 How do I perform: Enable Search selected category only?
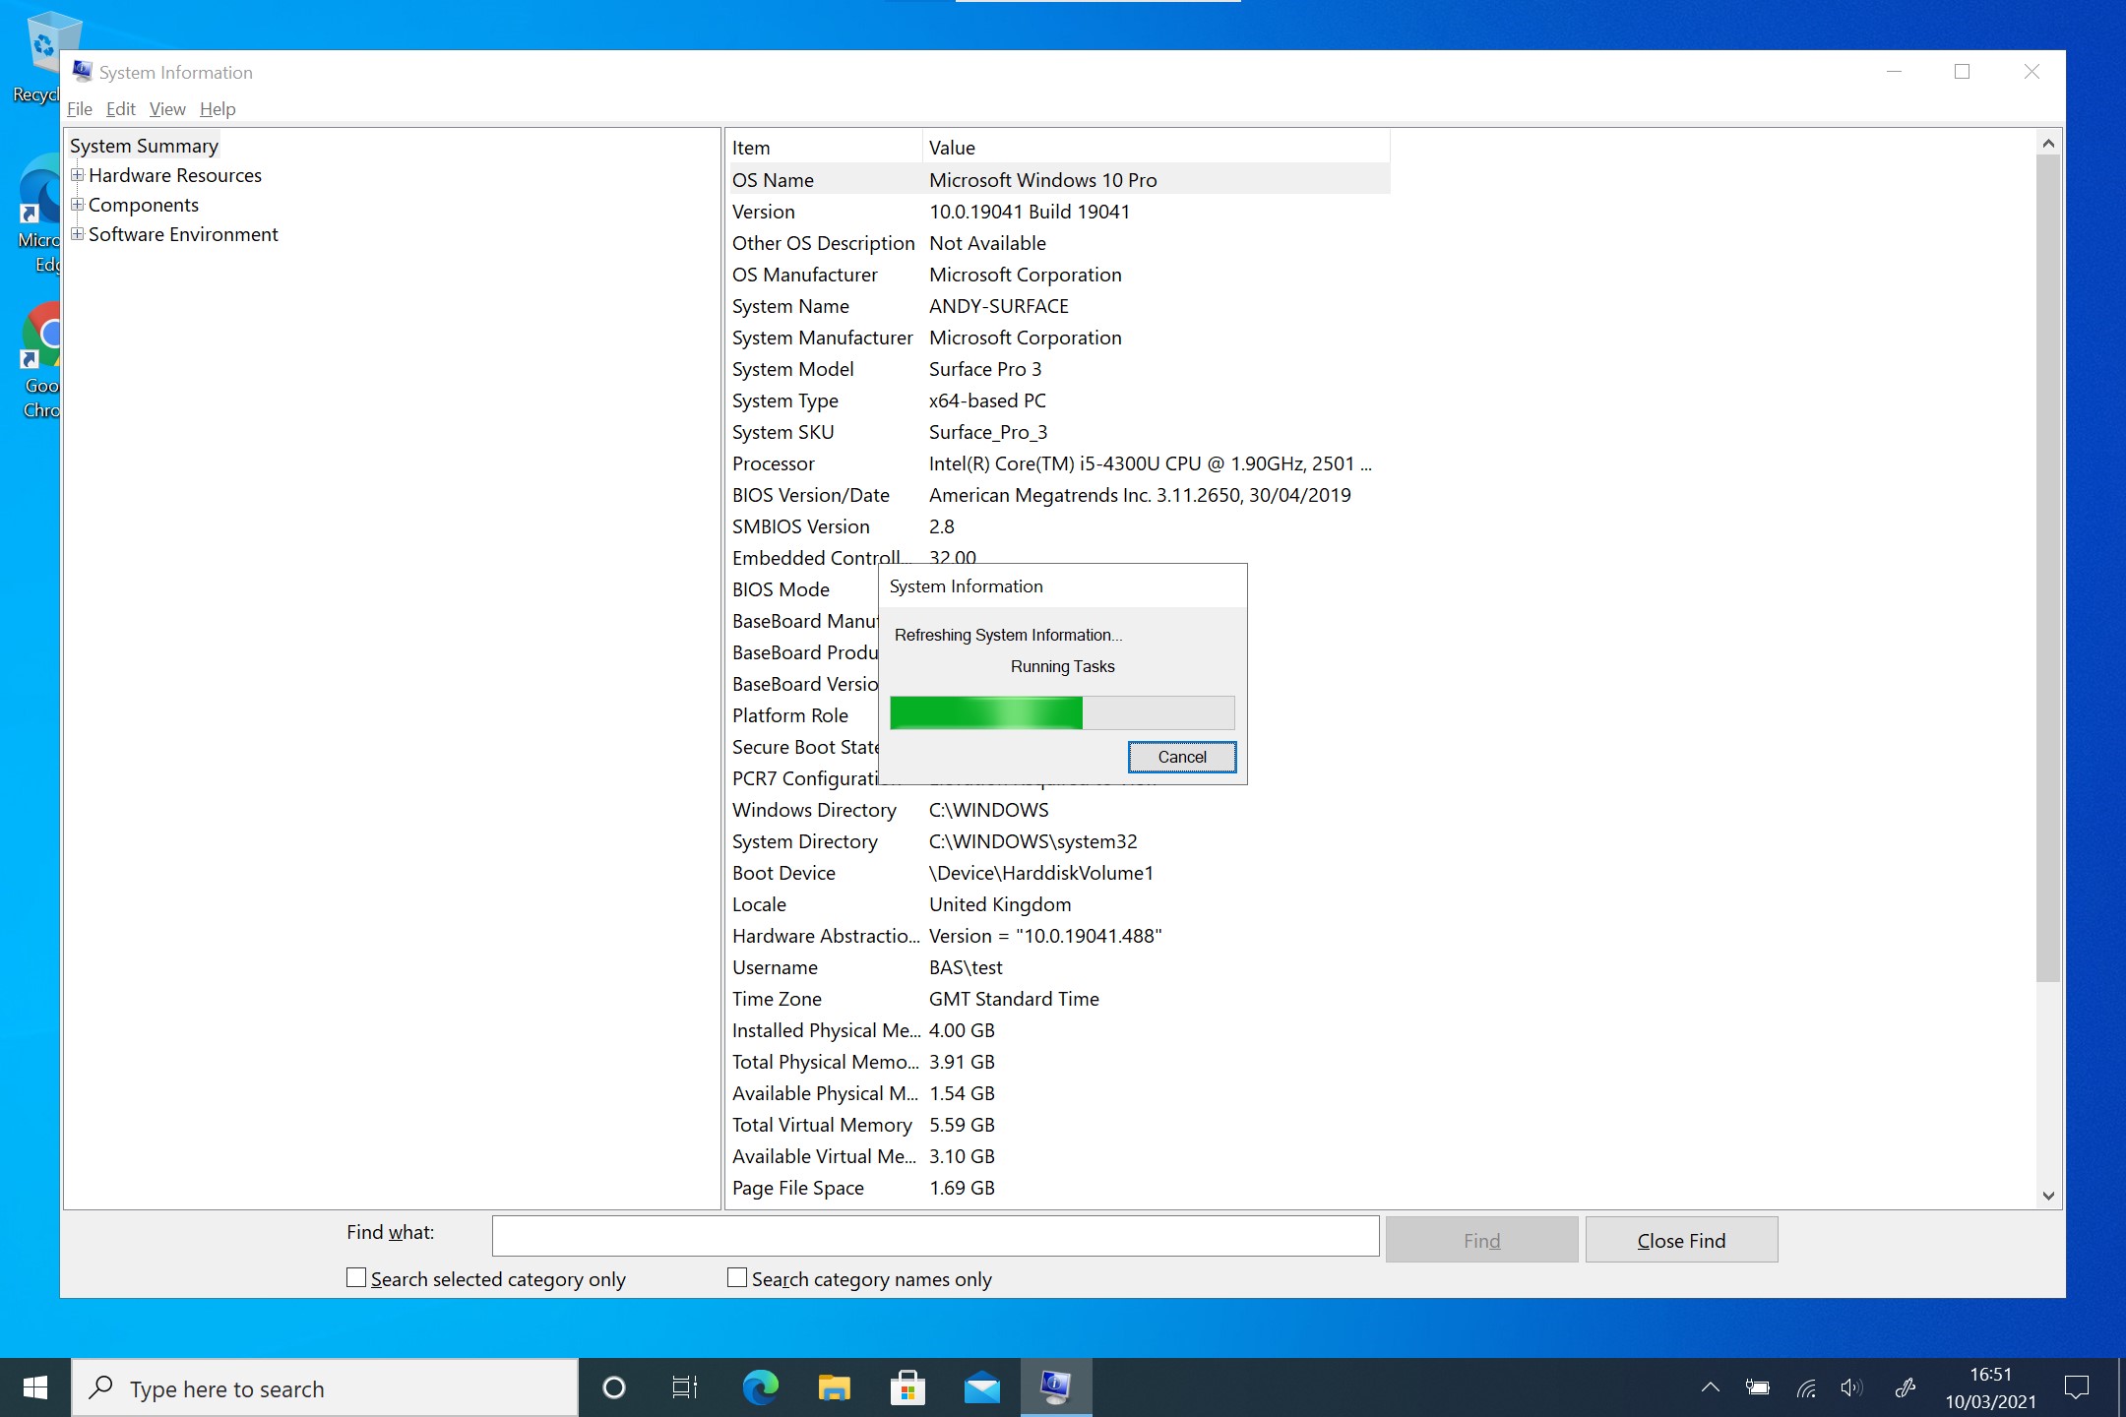[356, 1277]
